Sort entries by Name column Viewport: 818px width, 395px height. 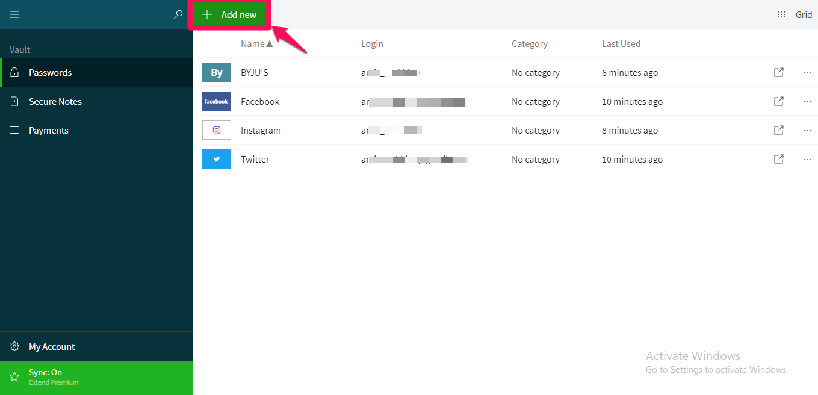point(257,43)
